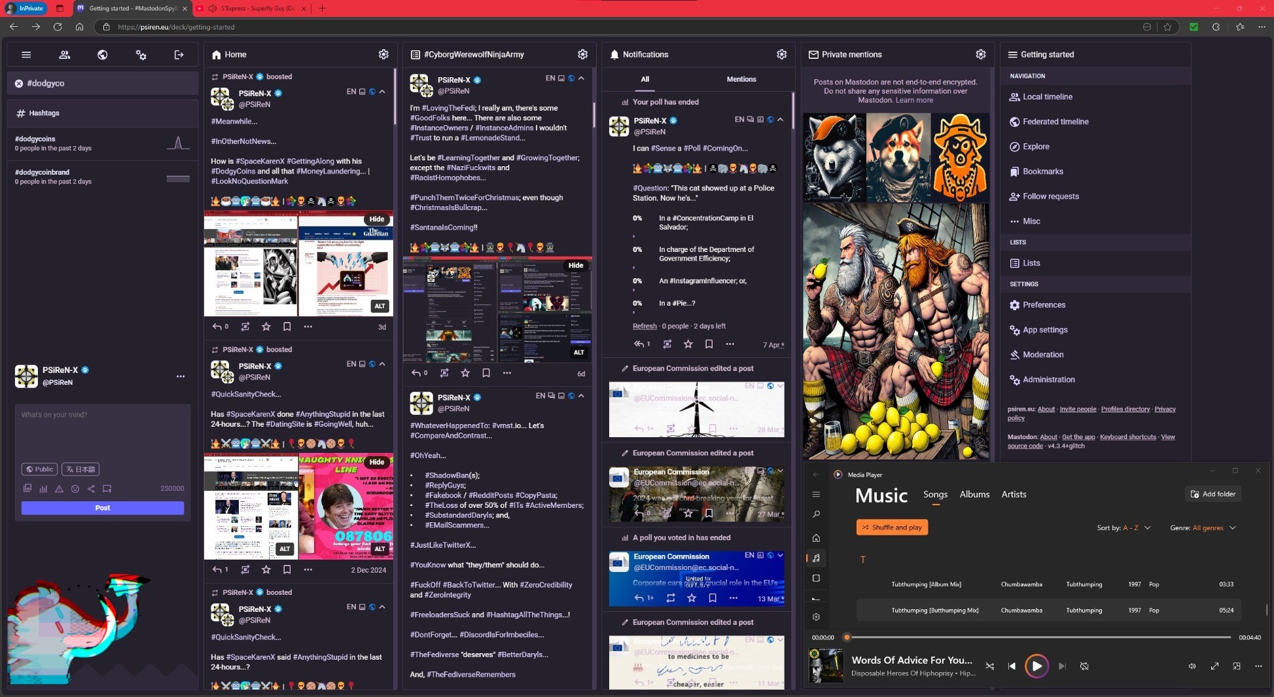The width and height of the screenshot is (1274, 697).
Task: Open Private mentions column settings gear
Action: (x=980, y=54)
